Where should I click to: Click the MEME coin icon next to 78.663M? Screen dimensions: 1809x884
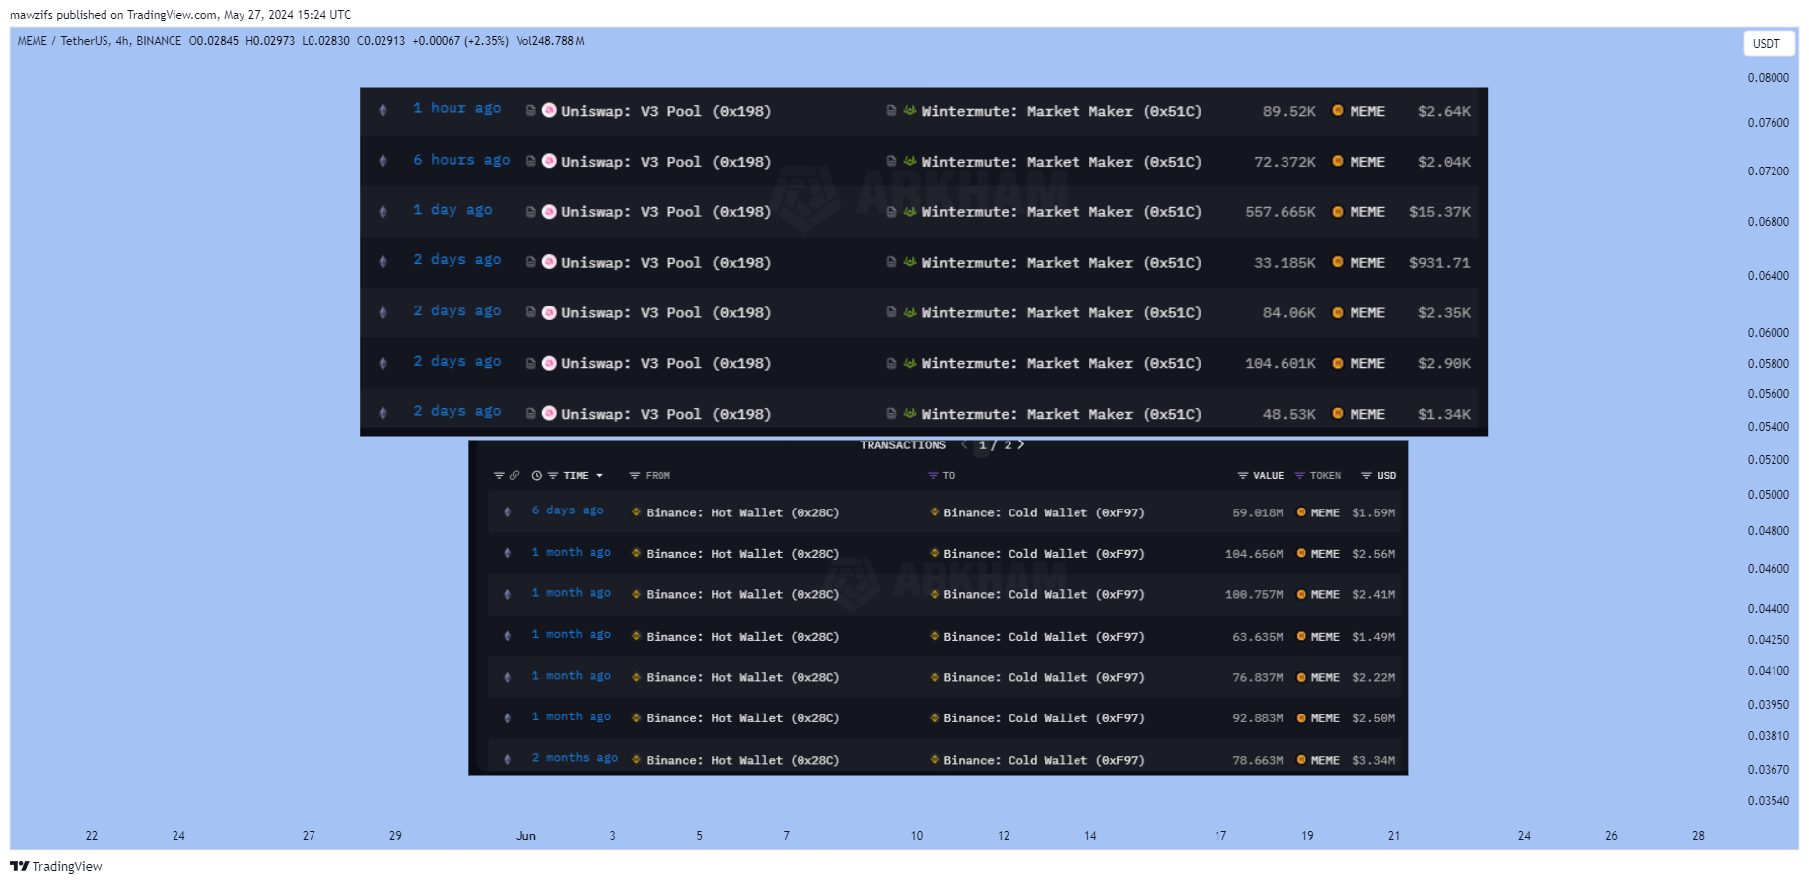coord(1302,760)
